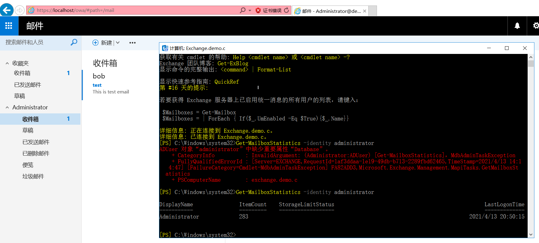Click the PowerShell scrollbar down arrow

tap(531, 234)
